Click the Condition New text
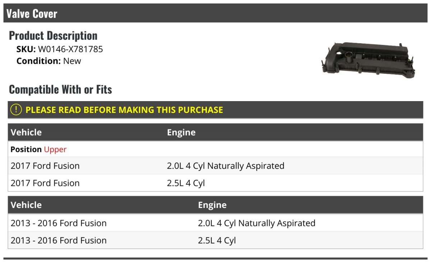 pyautogui.click(x=49, y=61)
